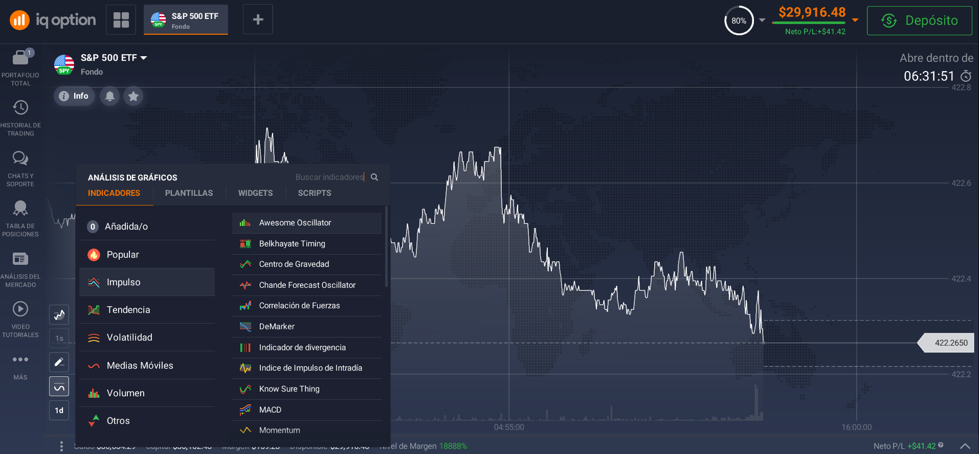Add a new asset tab with plus
The image size is (979, 454).
click(x=258, y=19)
